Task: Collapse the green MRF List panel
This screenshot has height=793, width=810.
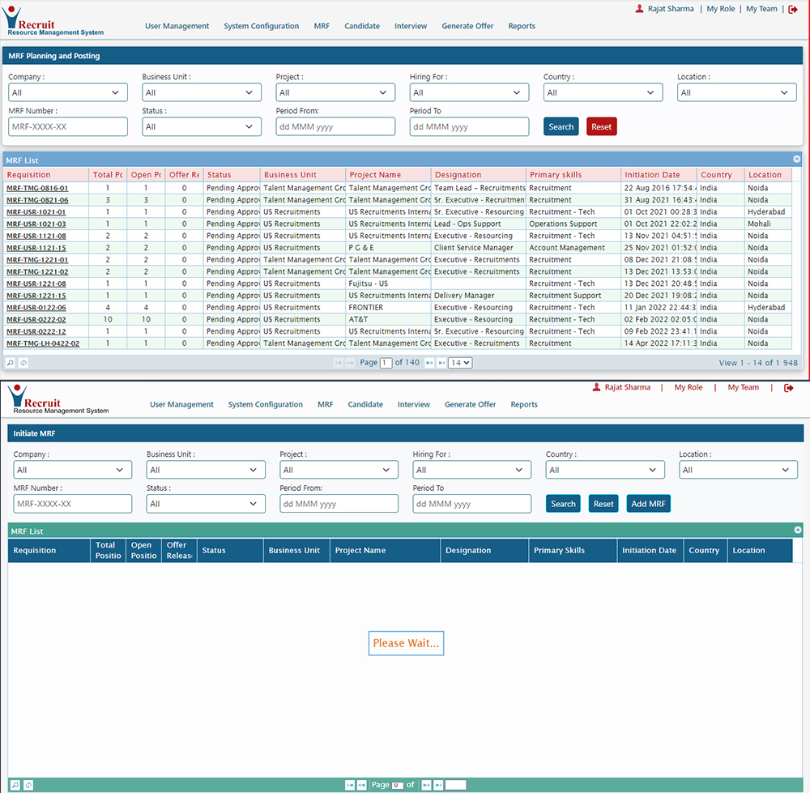Action: [798, 531]
